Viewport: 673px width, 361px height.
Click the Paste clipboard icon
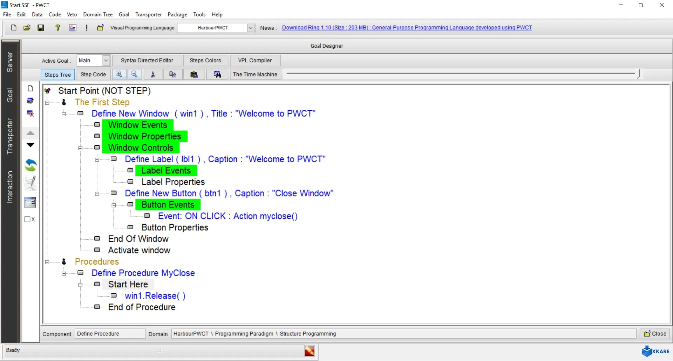(x=194, y=74)
